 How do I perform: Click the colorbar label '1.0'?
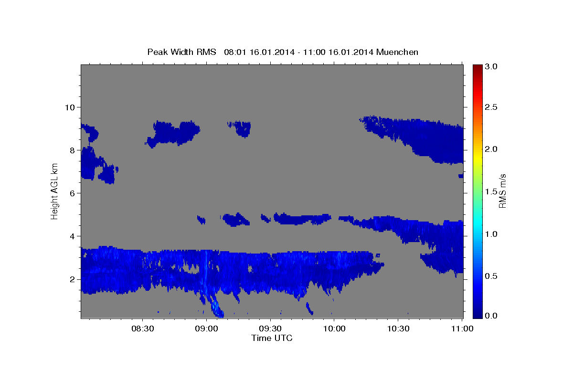[x=491, y=234]
